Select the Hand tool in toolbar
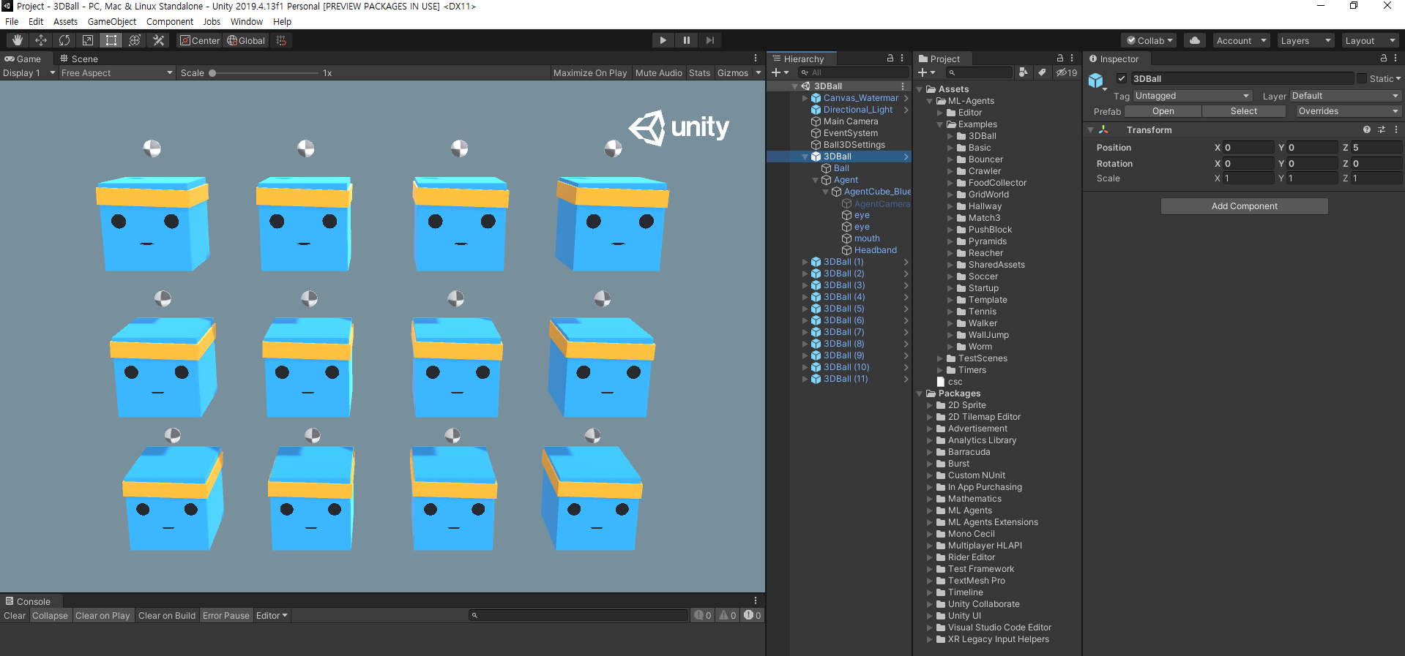1405x656 pixels. point(18,40)
